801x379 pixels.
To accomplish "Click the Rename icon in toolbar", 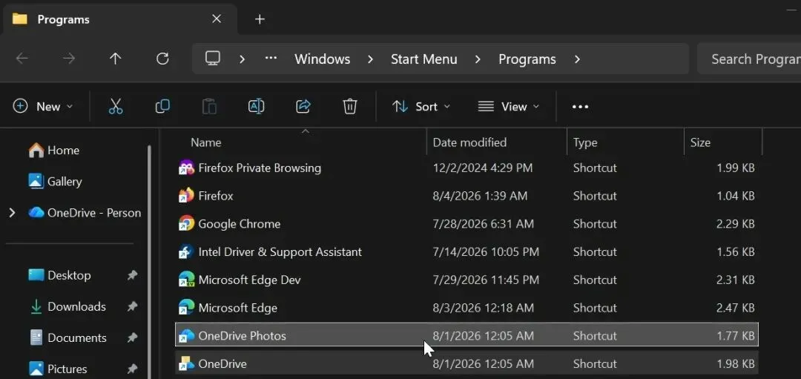I will (x=256, y=106).
